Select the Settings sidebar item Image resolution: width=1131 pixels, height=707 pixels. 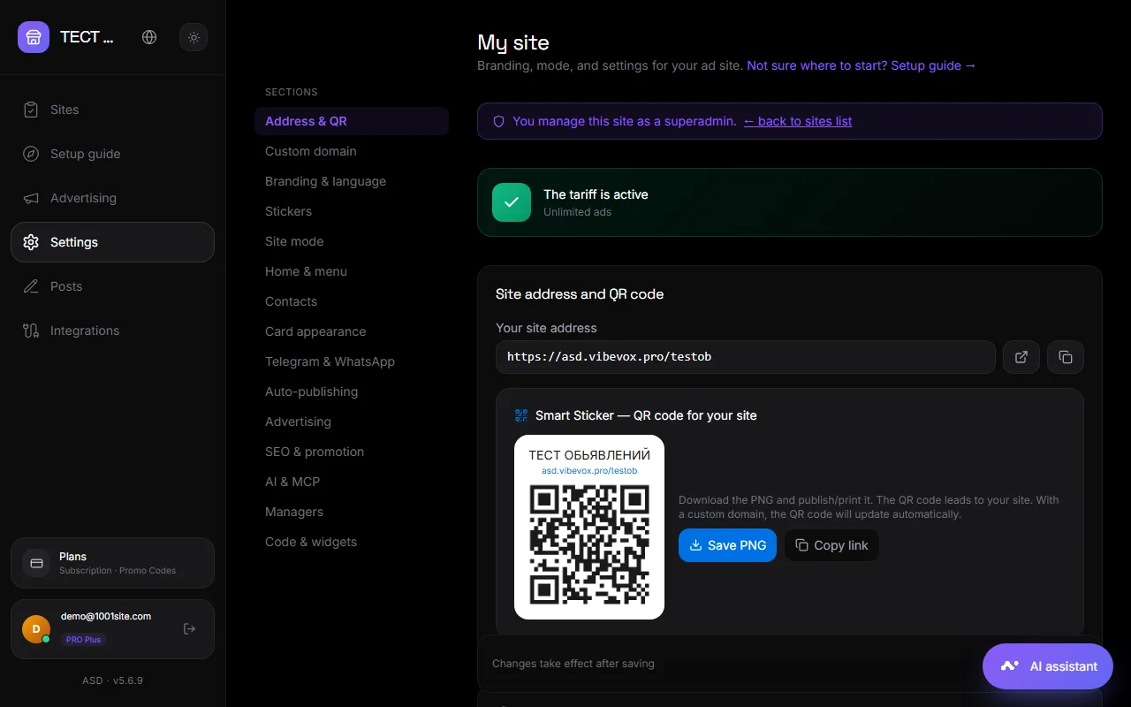coord(112,242)
